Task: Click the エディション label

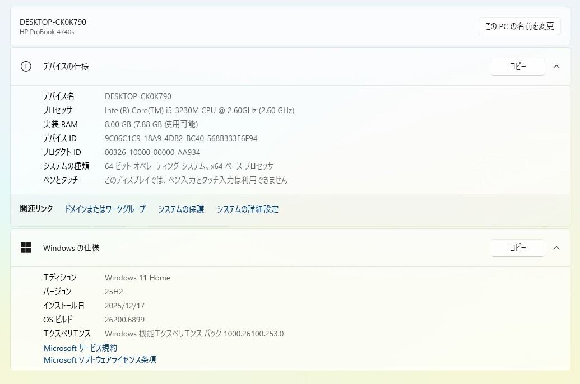Action: click(60, 278)
